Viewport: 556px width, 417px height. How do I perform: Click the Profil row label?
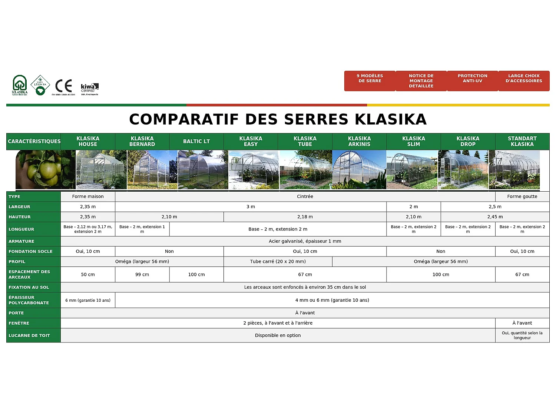pos(34,262)
